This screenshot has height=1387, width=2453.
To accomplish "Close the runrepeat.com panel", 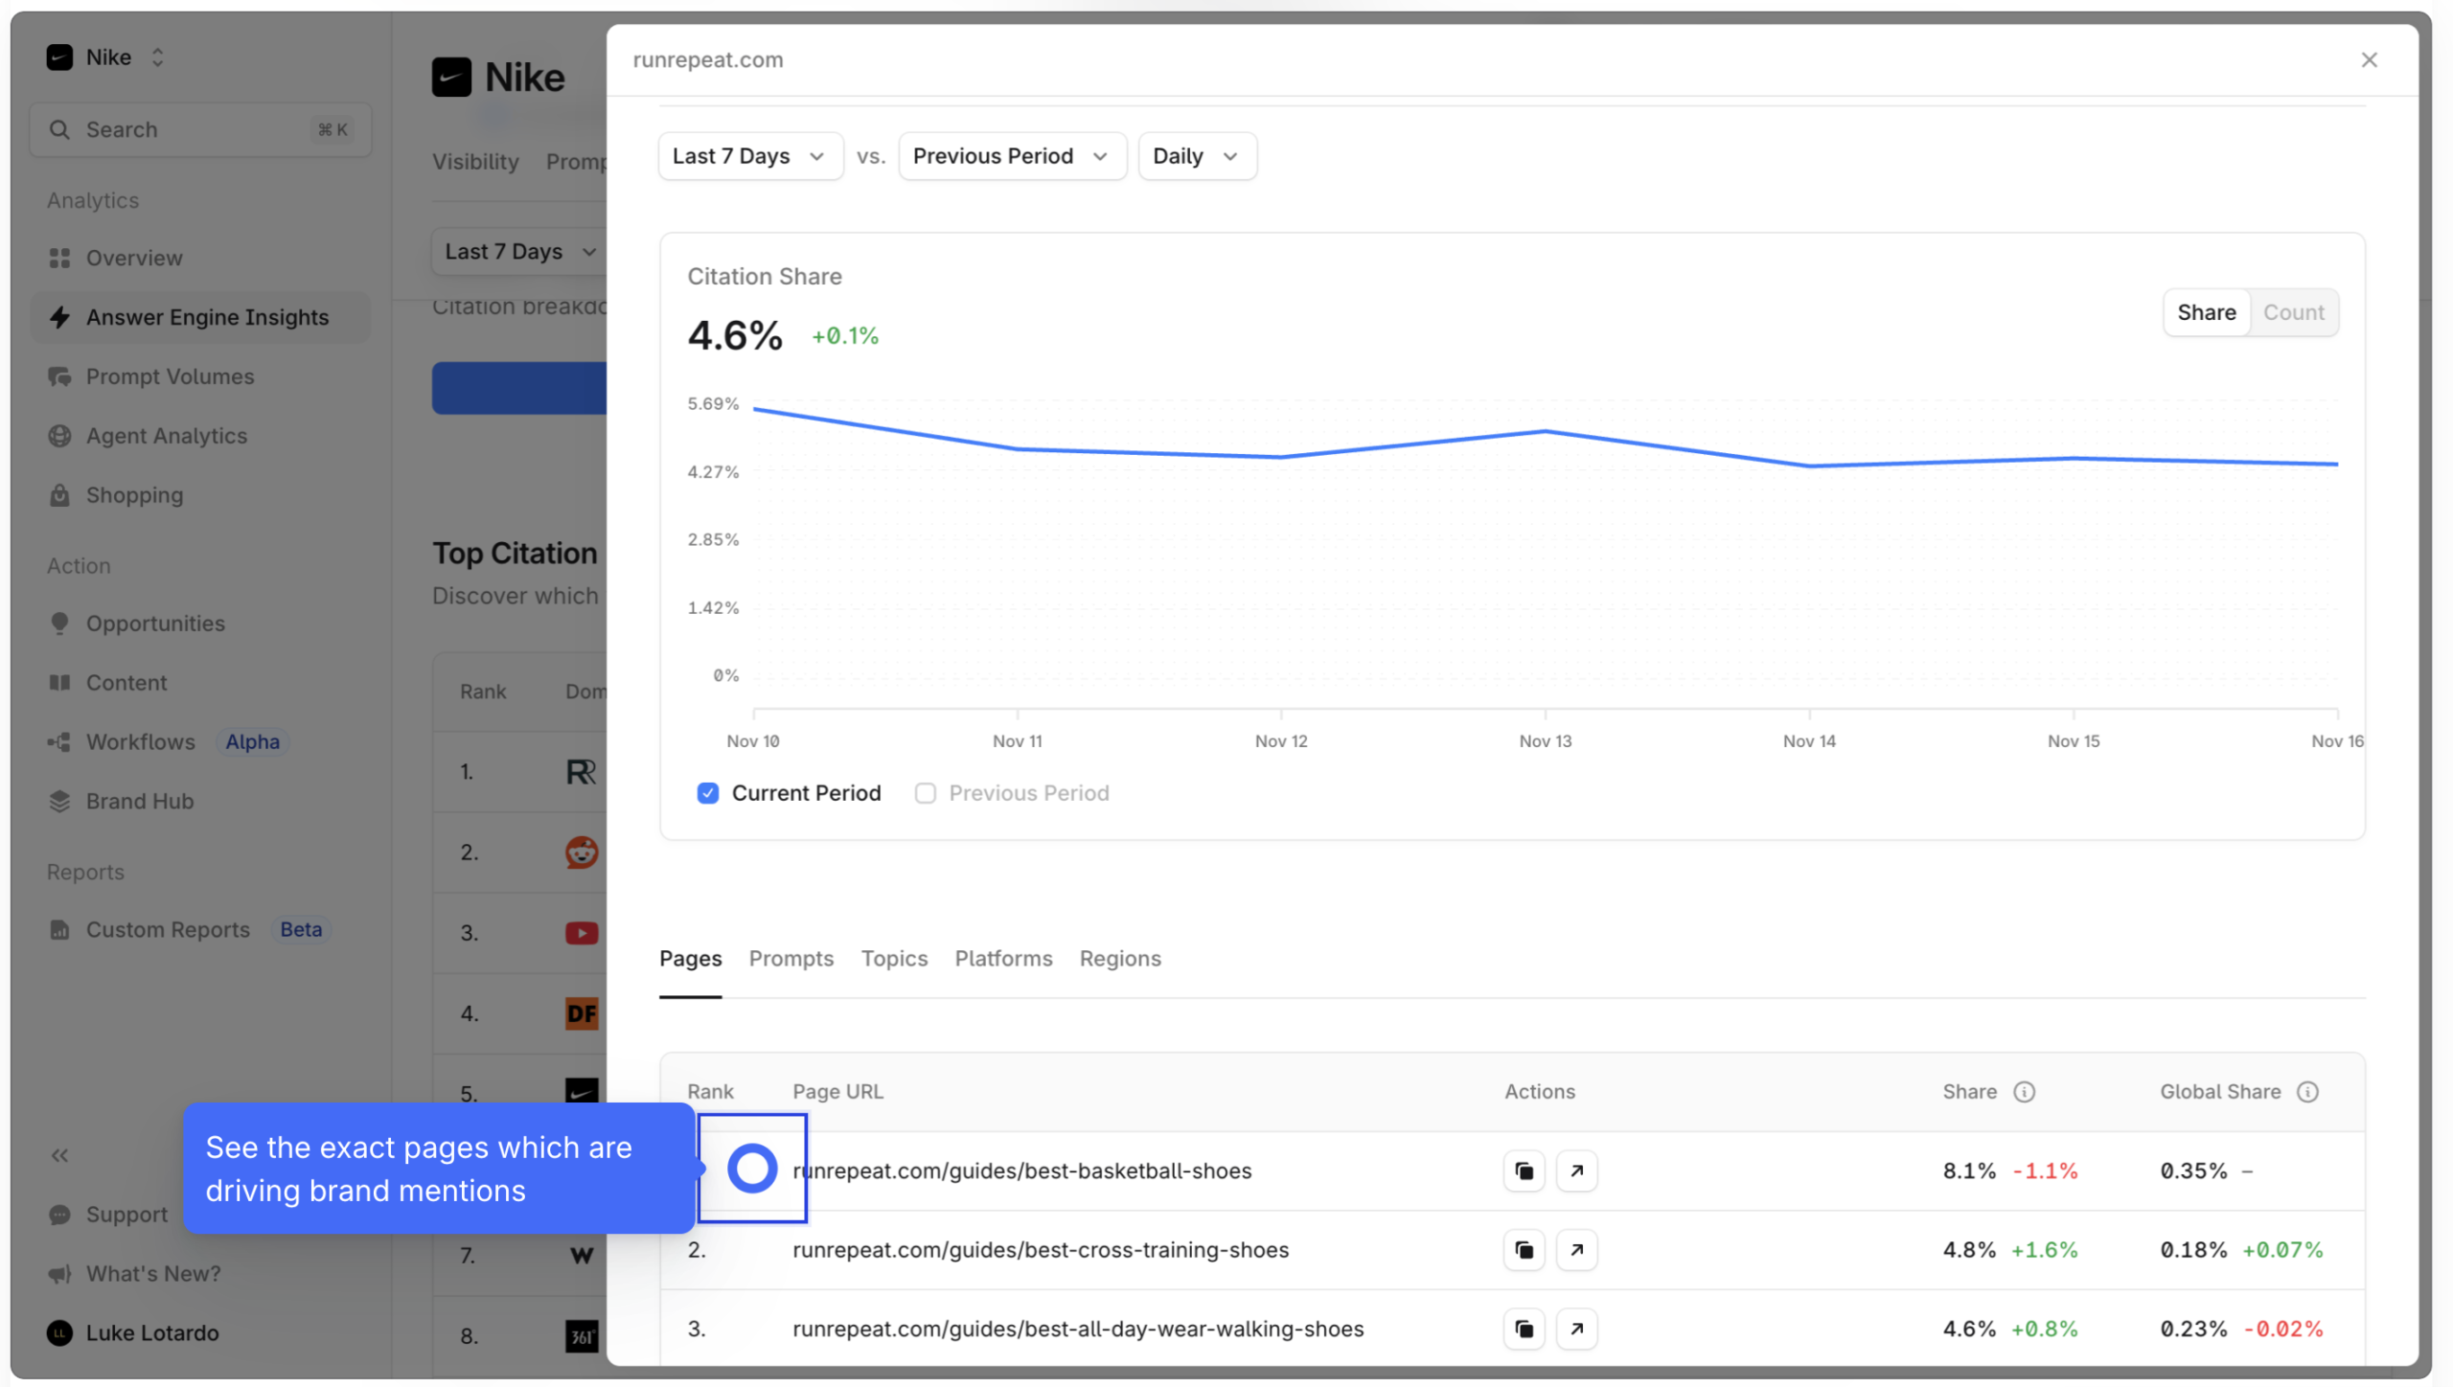I will click(x=2369, y=60).
